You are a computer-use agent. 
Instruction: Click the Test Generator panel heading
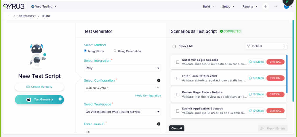pos(98,31)
